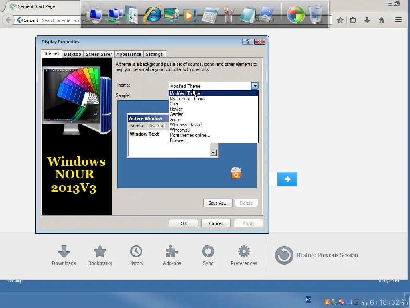This screenshot has height=308, width=410.
Task: Click the Save As... button
Action: 218,203
